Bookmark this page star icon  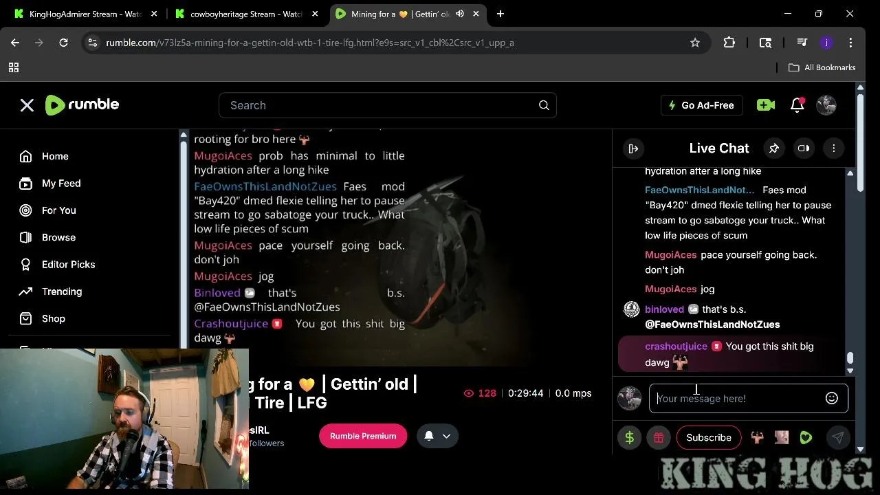pos(695,43)
